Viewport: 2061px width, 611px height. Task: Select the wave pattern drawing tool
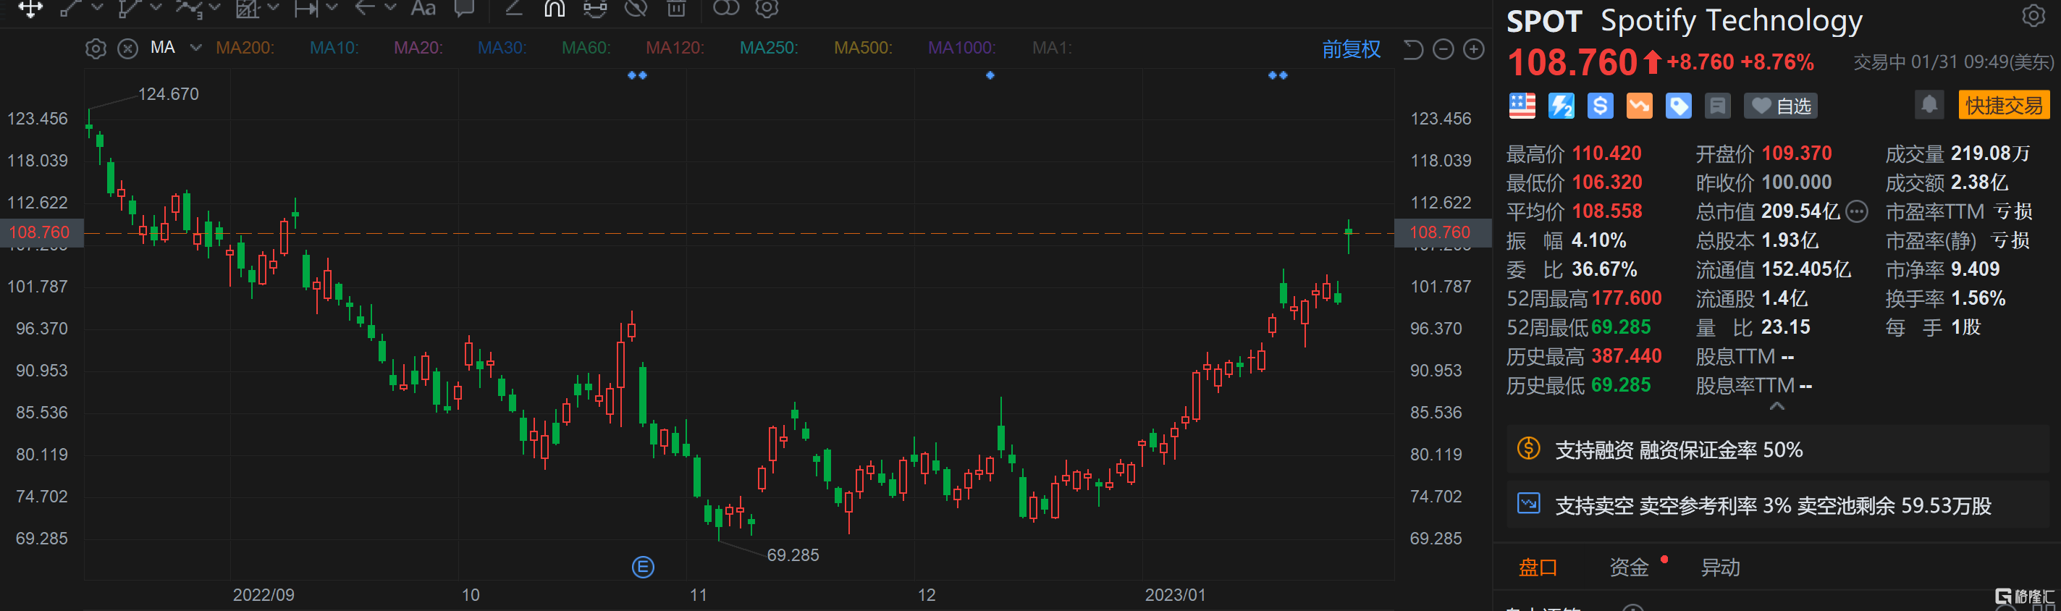189,8
